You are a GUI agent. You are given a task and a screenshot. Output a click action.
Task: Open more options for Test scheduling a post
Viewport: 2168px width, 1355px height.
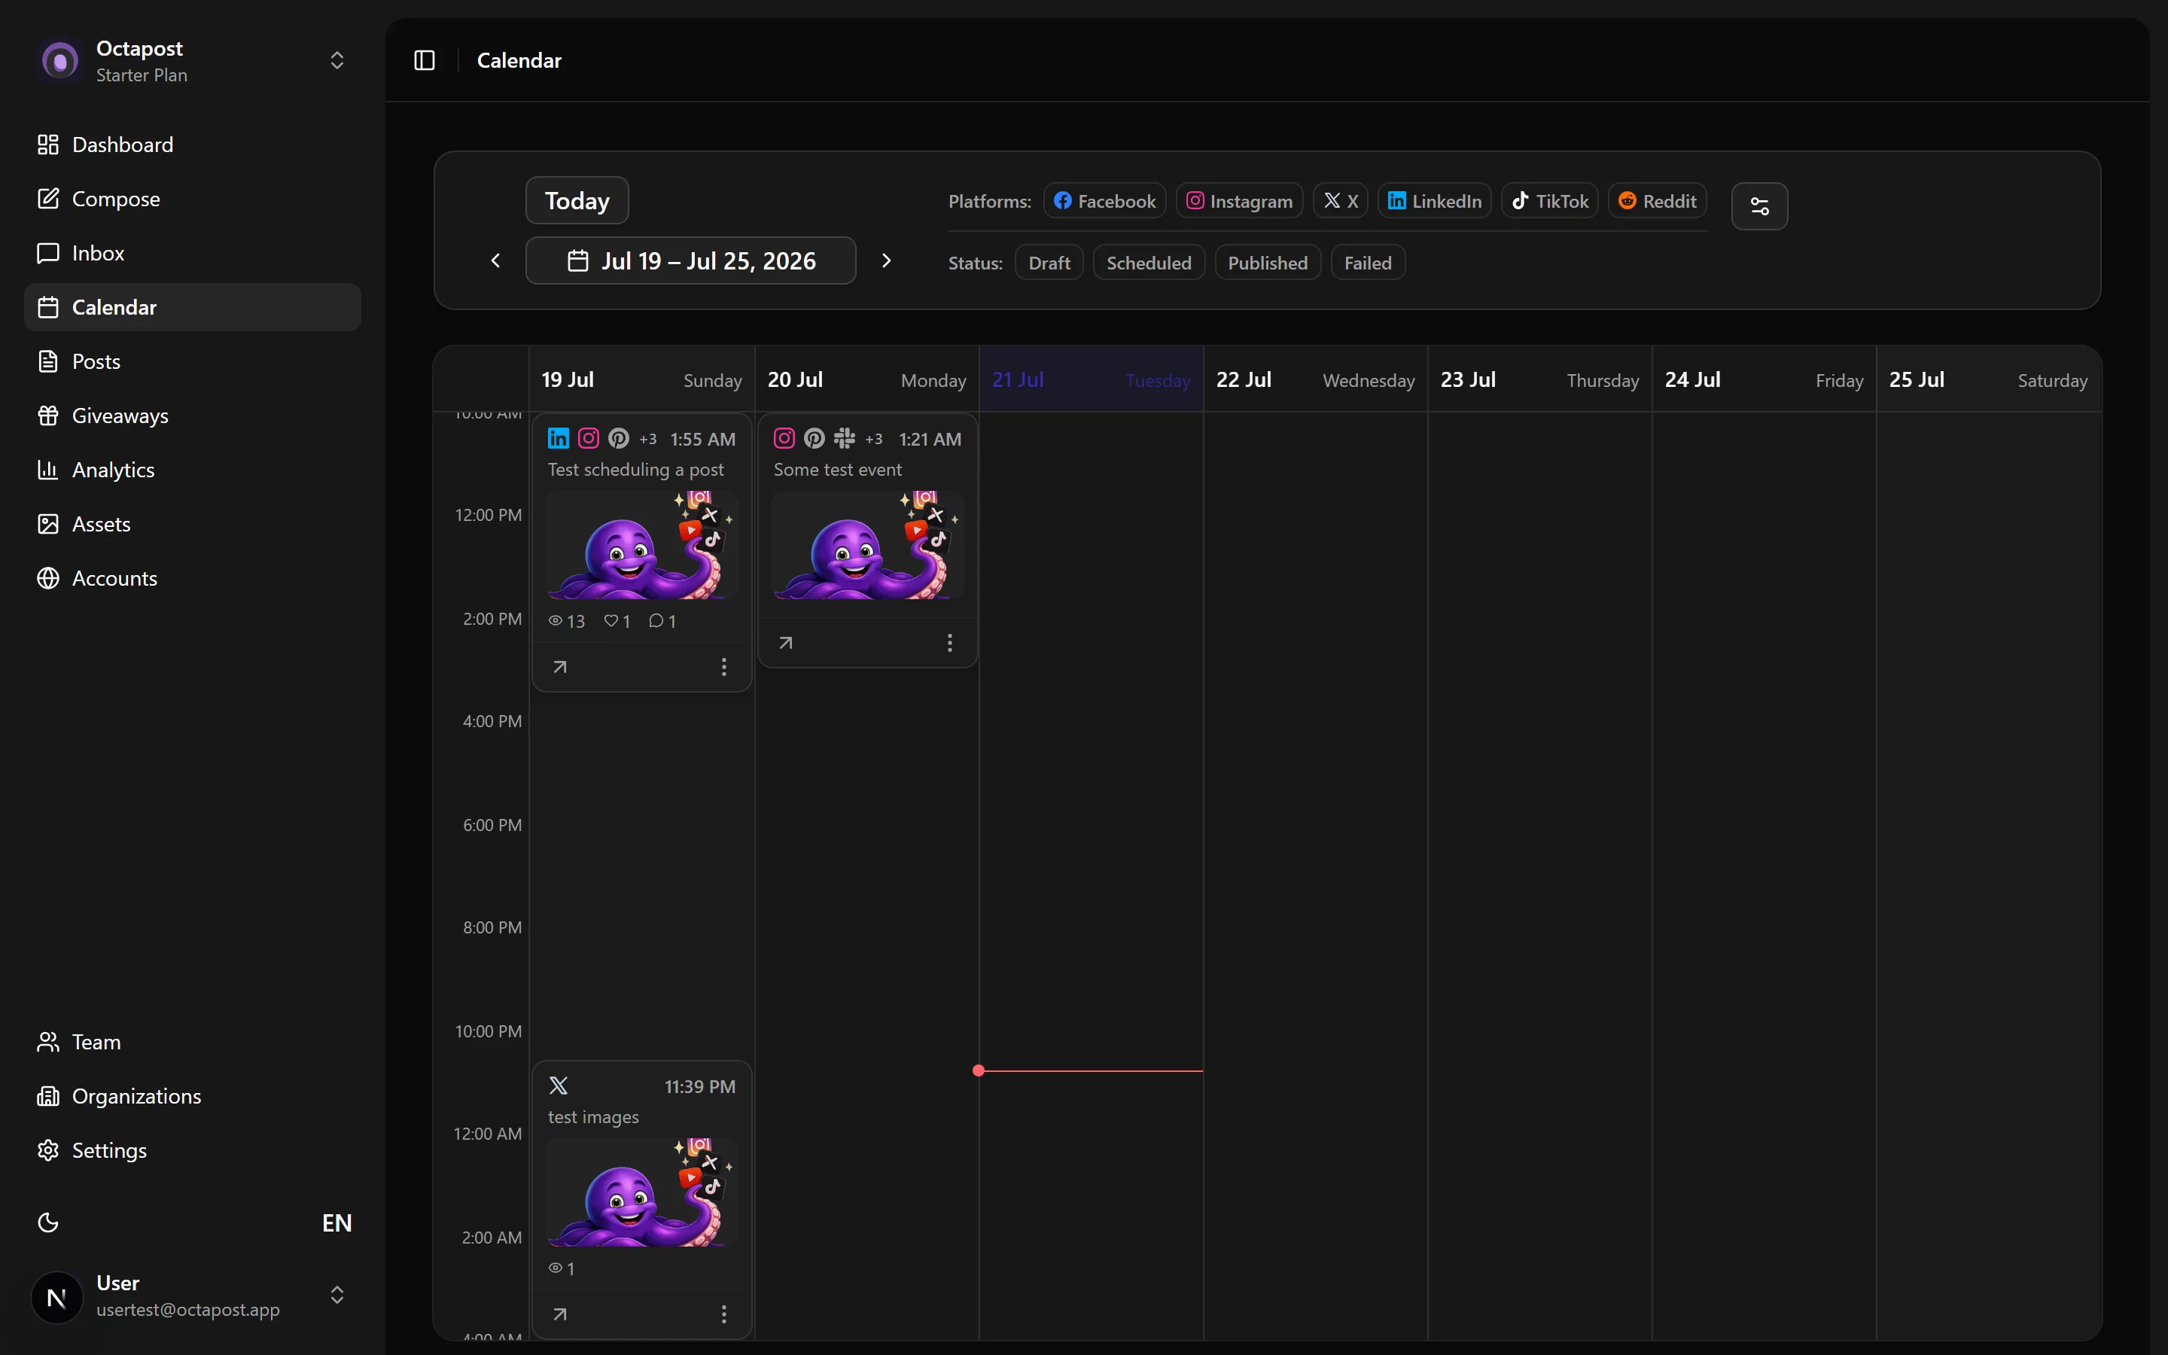pyautogui.click(x=724, y=667)
